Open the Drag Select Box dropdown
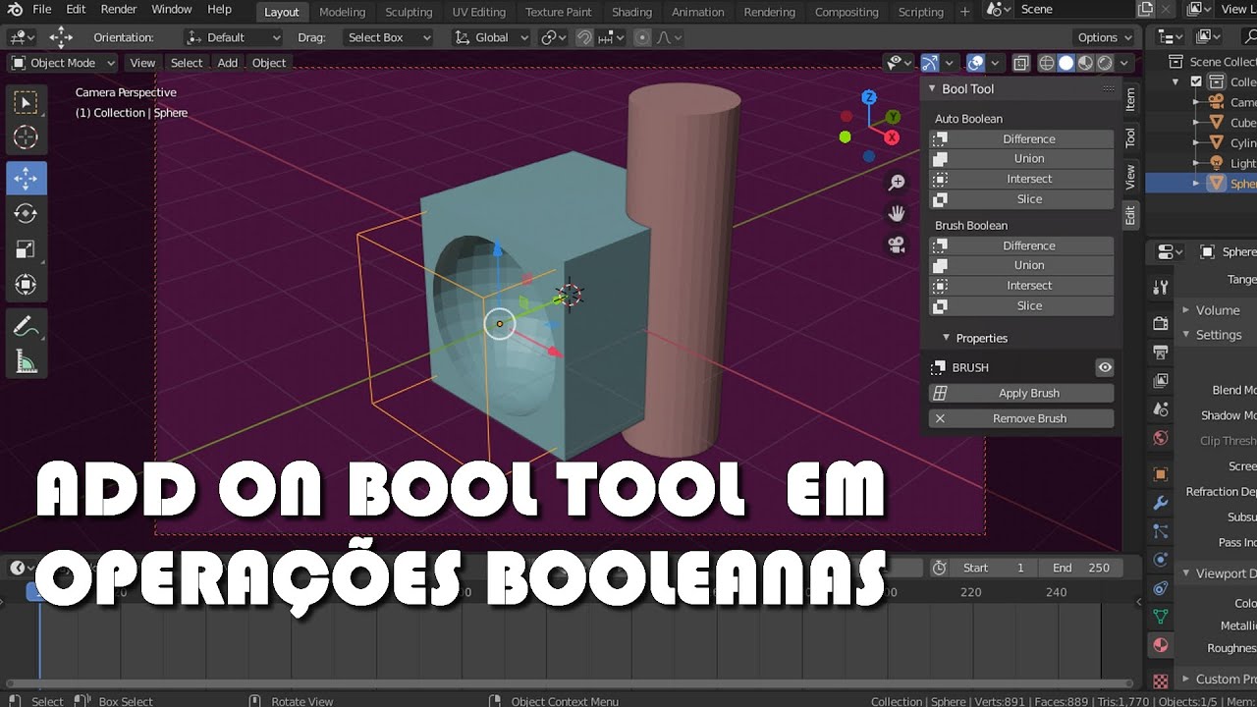Screen dimensions: 1257x707 pos(389,37)
